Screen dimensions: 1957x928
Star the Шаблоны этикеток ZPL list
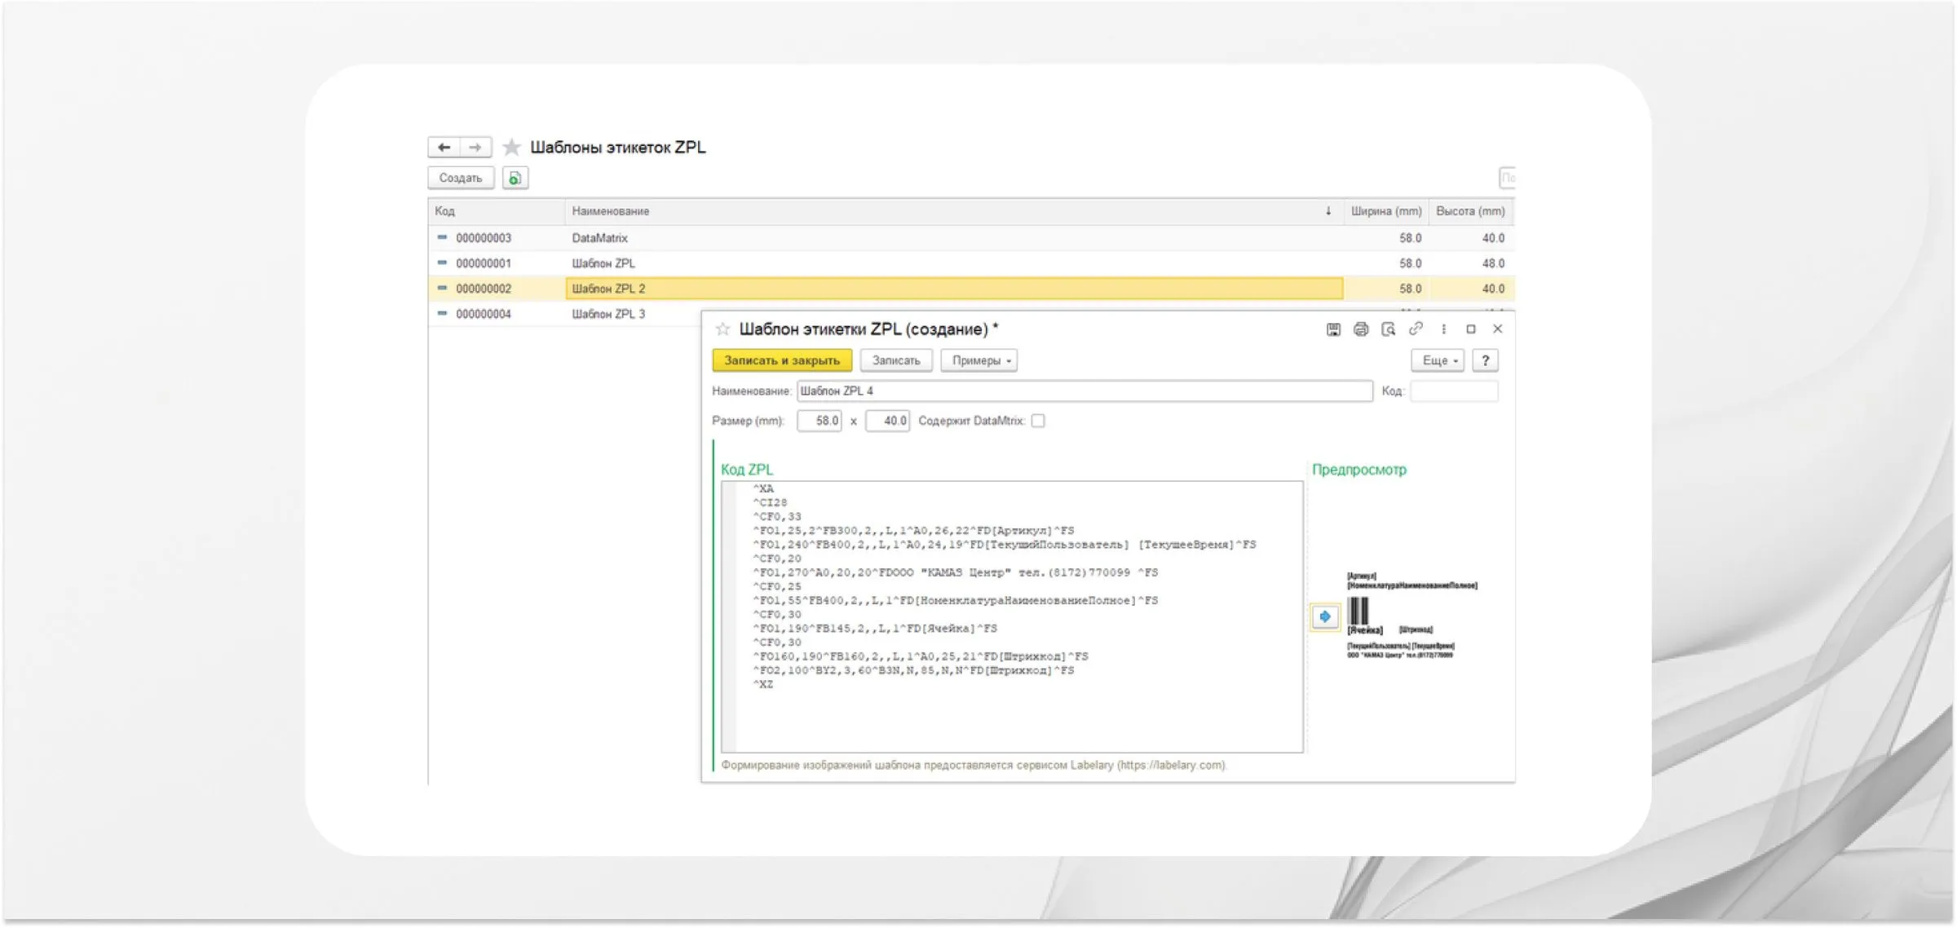tap(511, 148)
